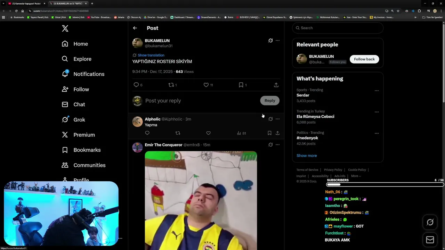Screen dimensions: 445x250
Task: Open Emir The Conqueror's profile
Action: 163,145
